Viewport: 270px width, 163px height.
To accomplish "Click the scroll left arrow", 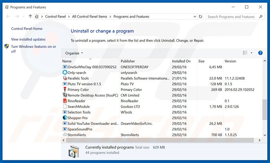I will 64,140.
